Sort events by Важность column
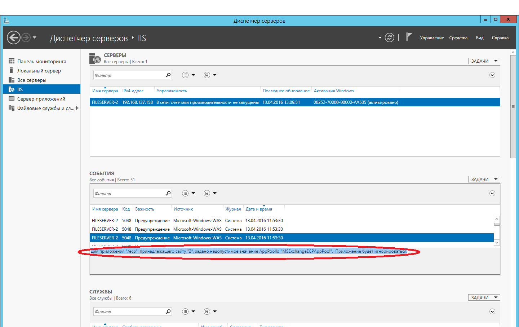The image size is (519, 327). [145, 209]
